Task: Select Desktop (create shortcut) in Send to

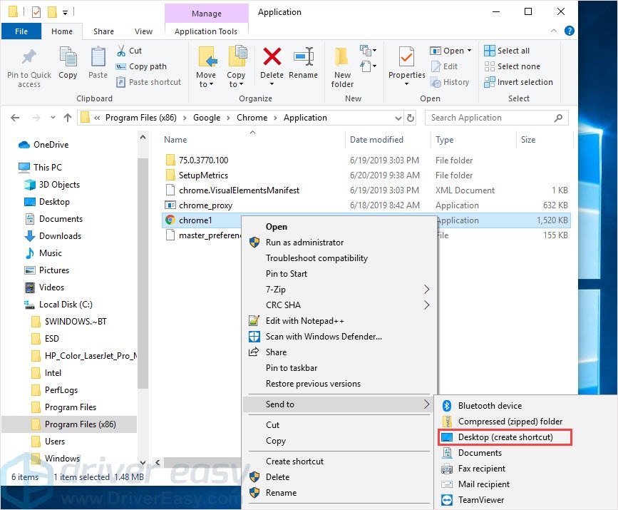Action: pos(505,437)
